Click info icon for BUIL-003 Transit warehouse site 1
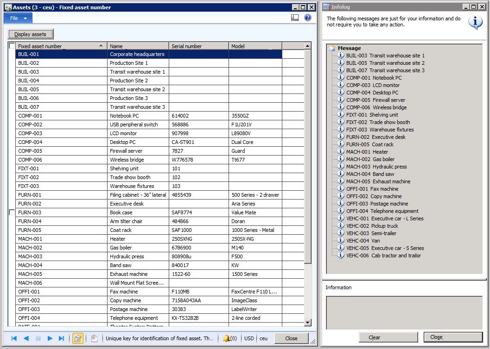Screen dimensions: 490x349 (341, 56)
